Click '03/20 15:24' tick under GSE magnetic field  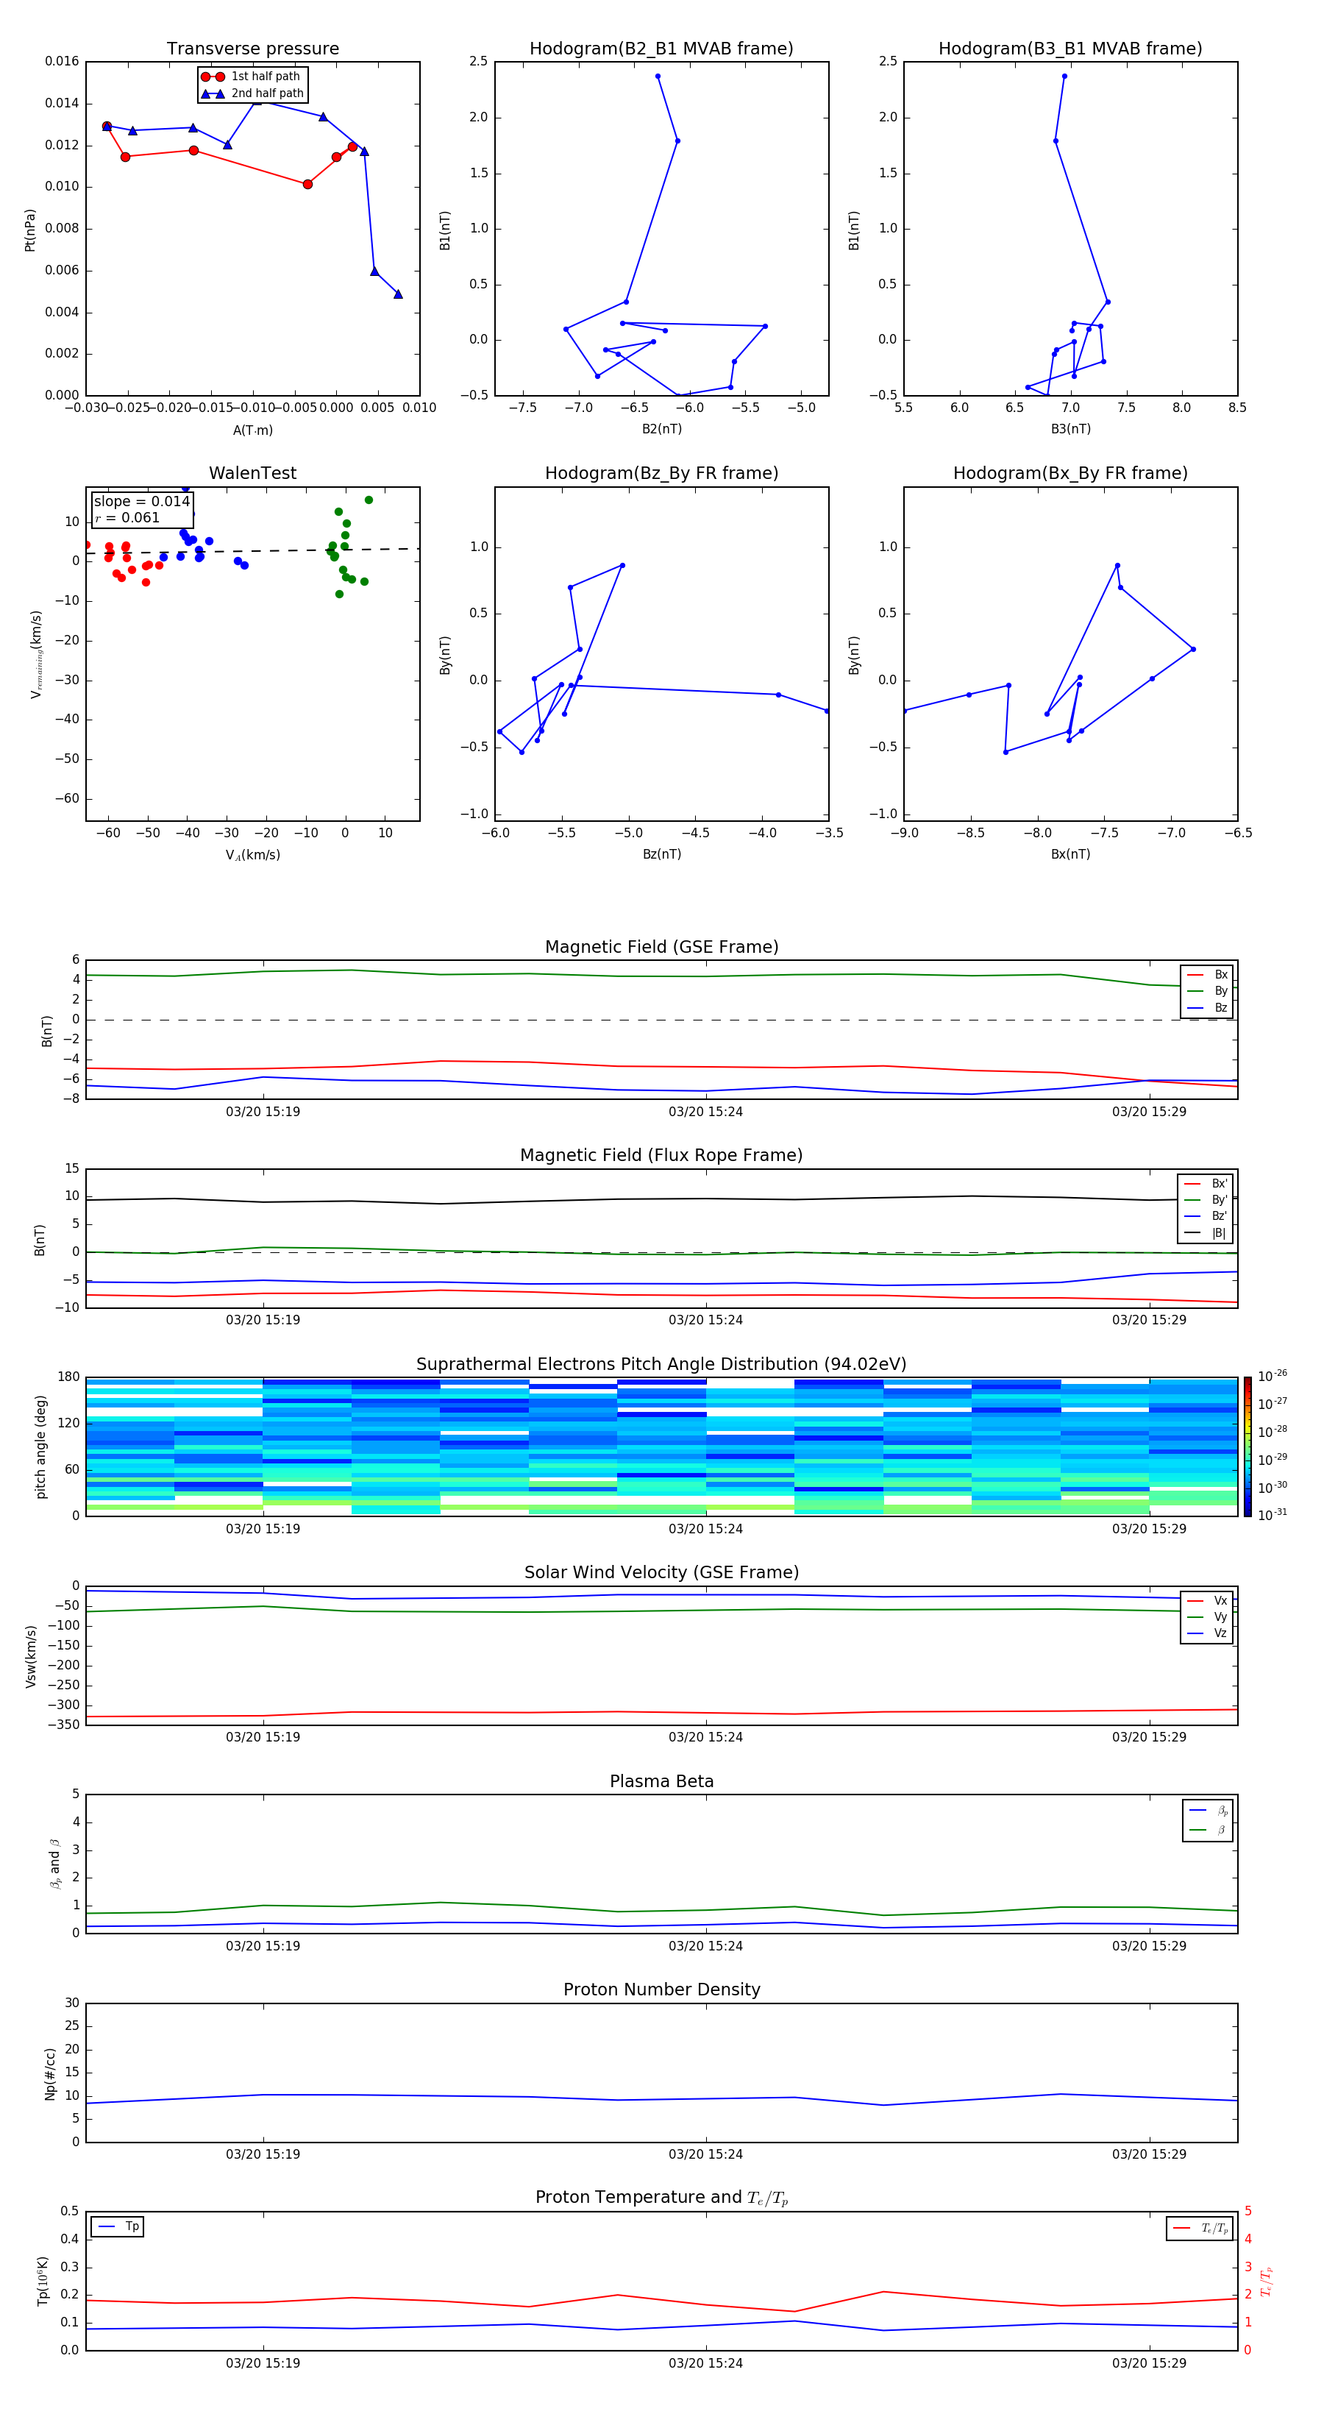point(706,1112)
